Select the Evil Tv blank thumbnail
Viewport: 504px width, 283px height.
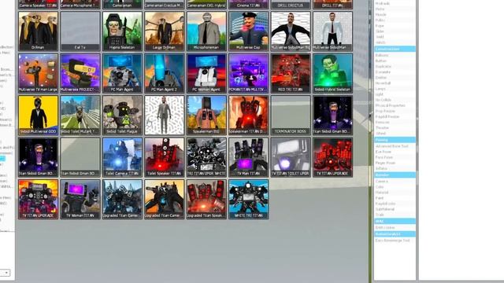pos(80,31)
